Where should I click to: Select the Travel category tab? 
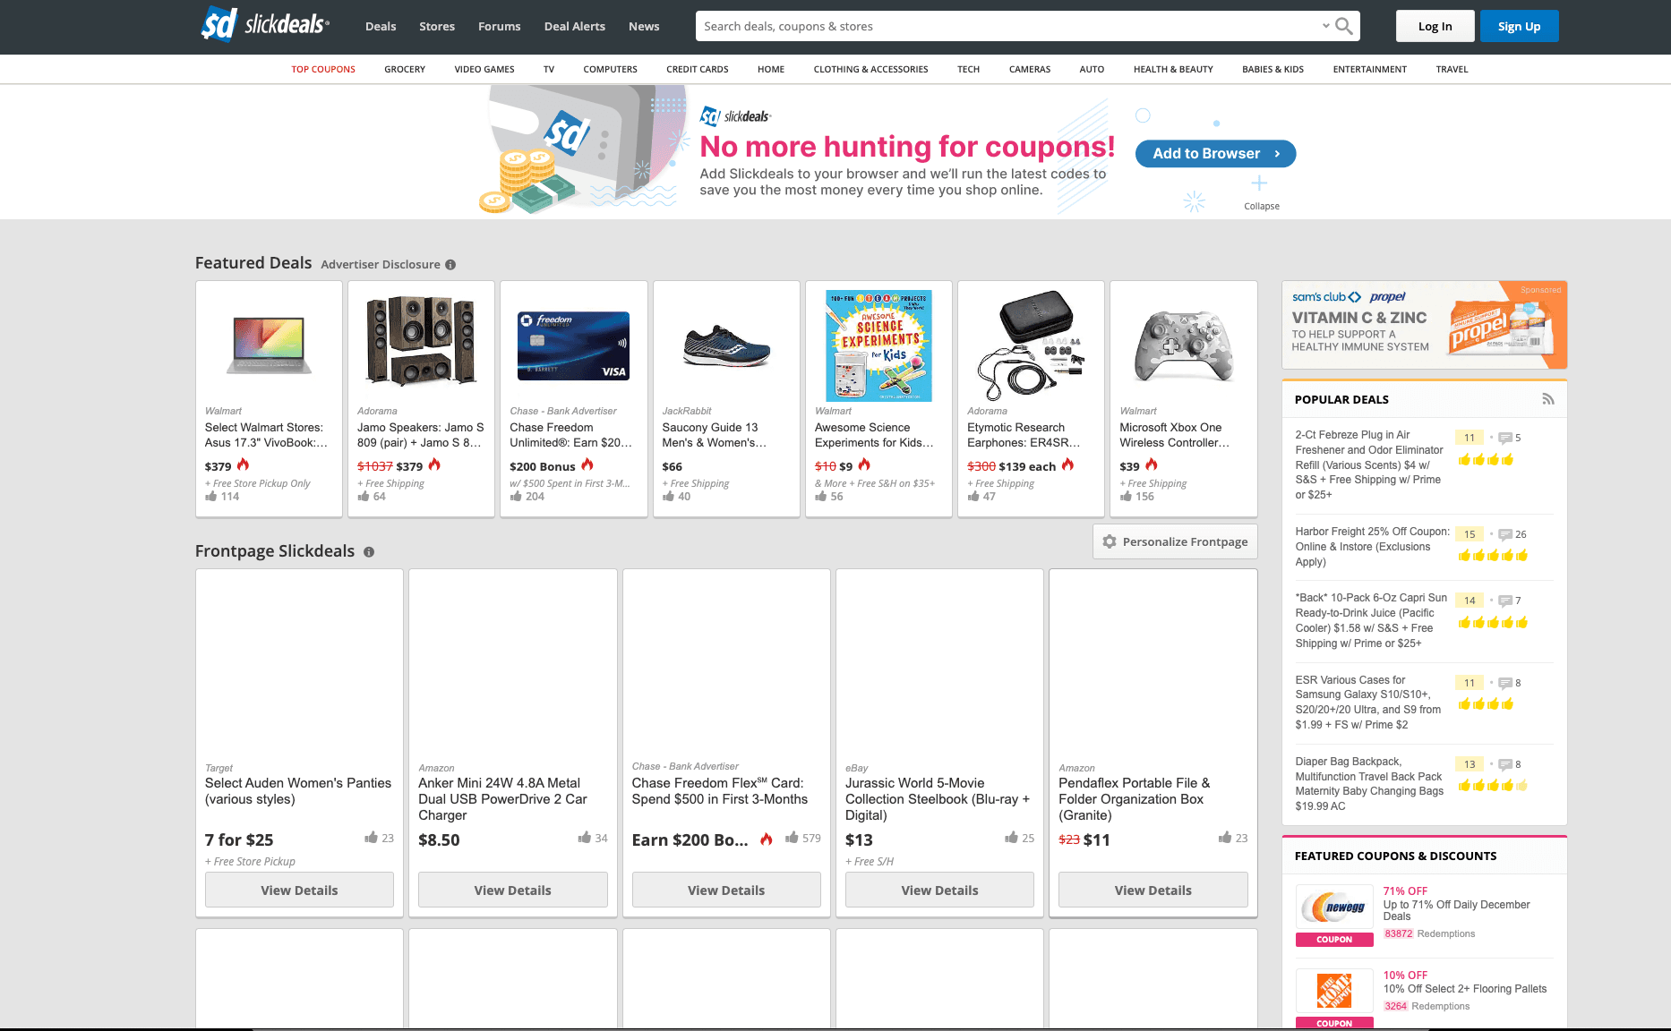click(1452, 69)
